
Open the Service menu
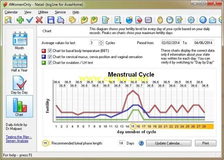[x=60, y=12]
